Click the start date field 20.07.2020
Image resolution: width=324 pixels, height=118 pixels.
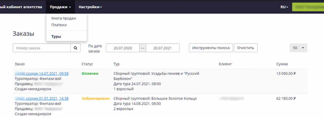click(x=123, y=48)
